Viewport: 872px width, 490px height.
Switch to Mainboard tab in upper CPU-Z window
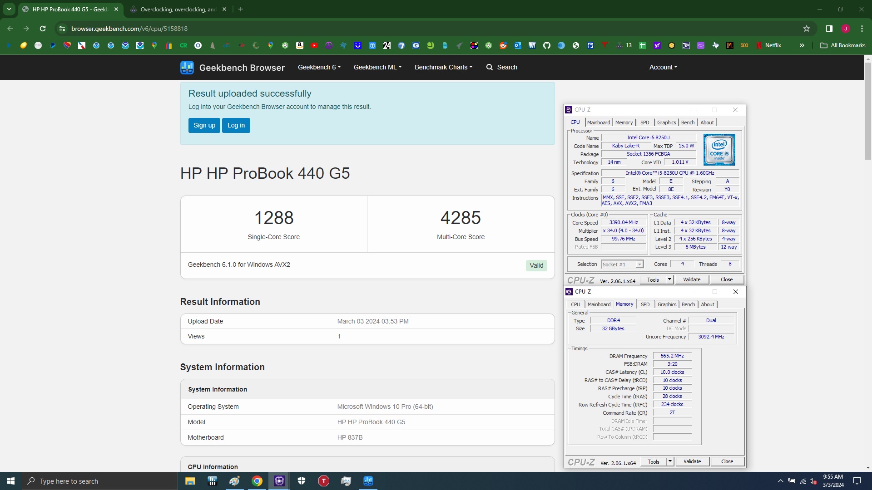coord(599,122)
